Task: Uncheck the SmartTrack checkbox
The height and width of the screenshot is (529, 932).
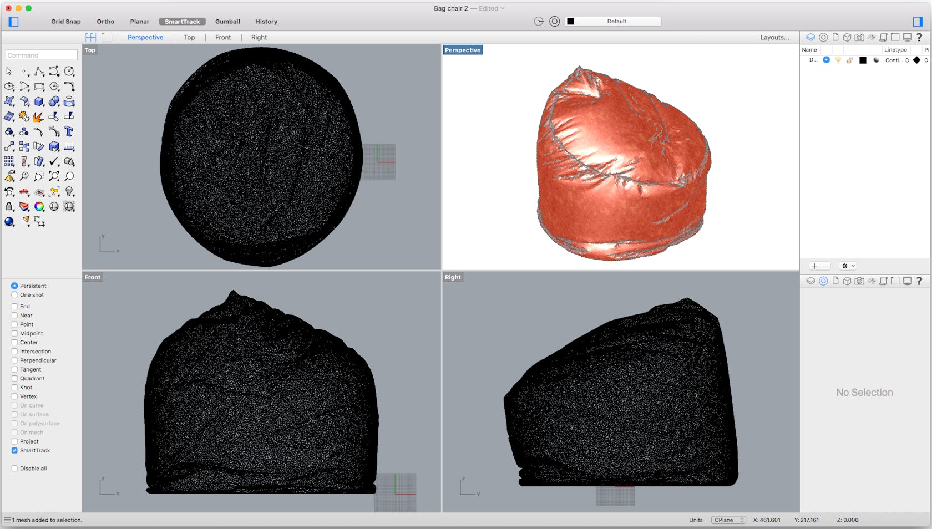Action: [x=14, y=451]
